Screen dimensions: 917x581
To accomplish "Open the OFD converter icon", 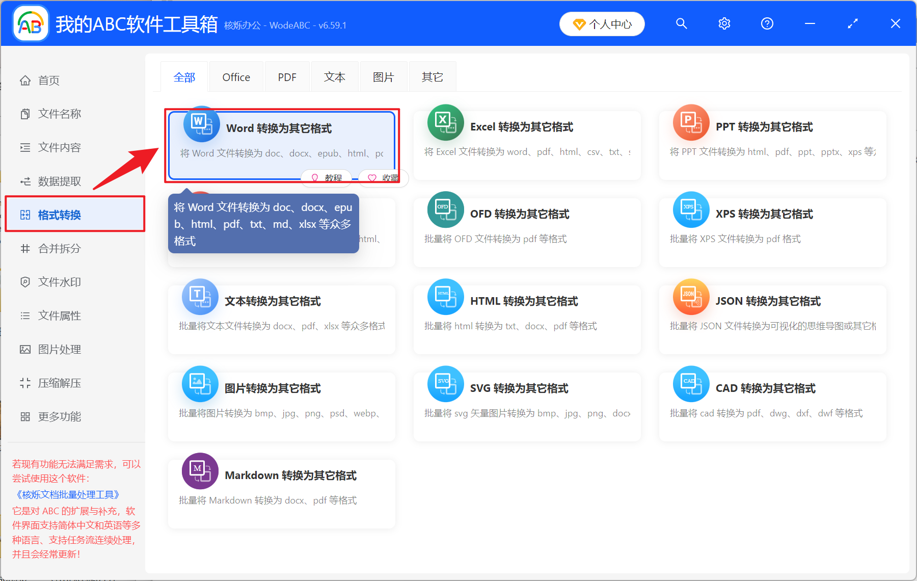I will pyautogui.click(x=446, y=209).
